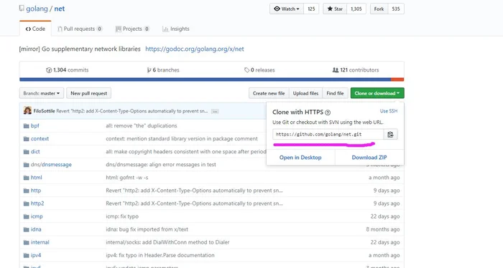Expand the commit message ellipsis button

[215, 111]
